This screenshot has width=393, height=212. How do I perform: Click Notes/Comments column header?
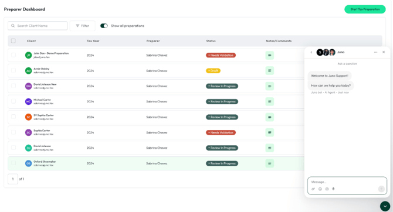point(279,41)
